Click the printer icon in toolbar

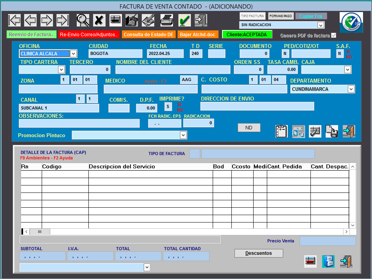[x=167, y=20]
